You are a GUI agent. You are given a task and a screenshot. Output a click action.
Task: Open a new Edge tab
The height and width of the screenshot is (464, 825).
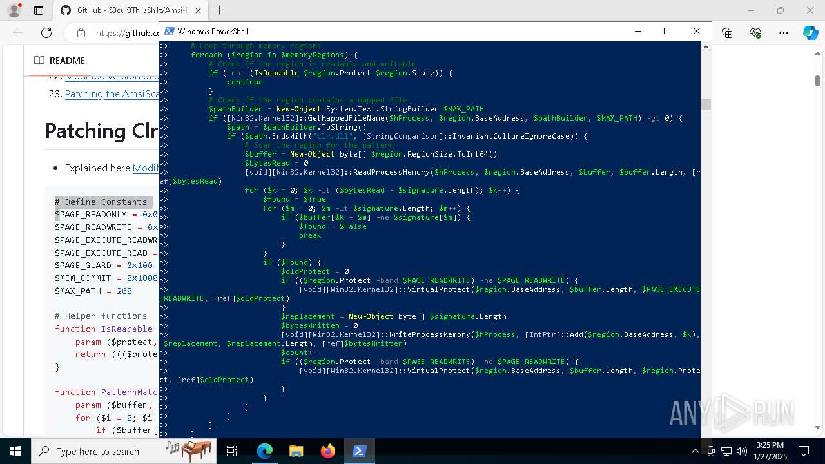point(219,10)
